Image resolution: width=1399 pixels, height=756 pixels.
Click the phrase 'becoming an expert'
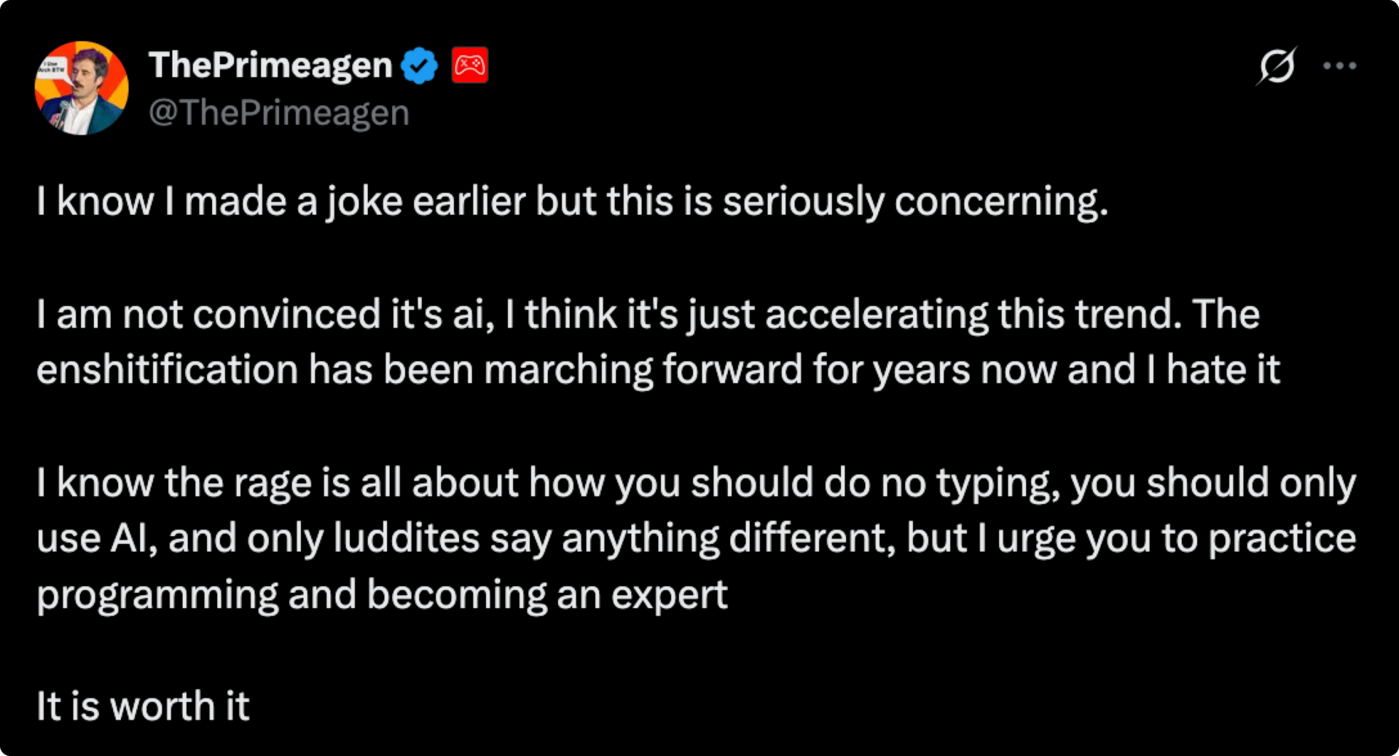(x=547, y=595)
